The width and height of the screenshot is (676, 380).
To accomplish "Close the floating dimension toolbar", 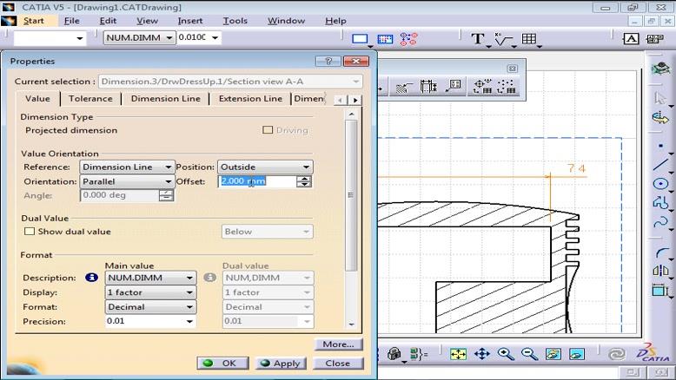I will tap(512, 69).
